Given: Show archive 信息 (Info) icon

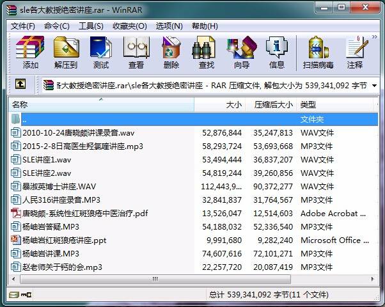Looking at the screenshot, I should [x=276, y=52].
